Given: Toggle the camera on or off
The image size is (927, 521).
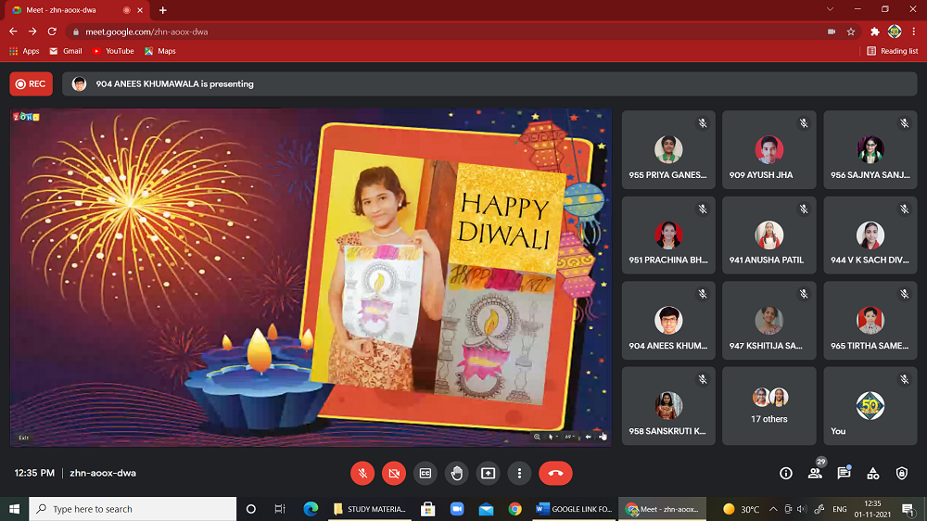Looking at the screenshot, I should click(x=394, y=473).
